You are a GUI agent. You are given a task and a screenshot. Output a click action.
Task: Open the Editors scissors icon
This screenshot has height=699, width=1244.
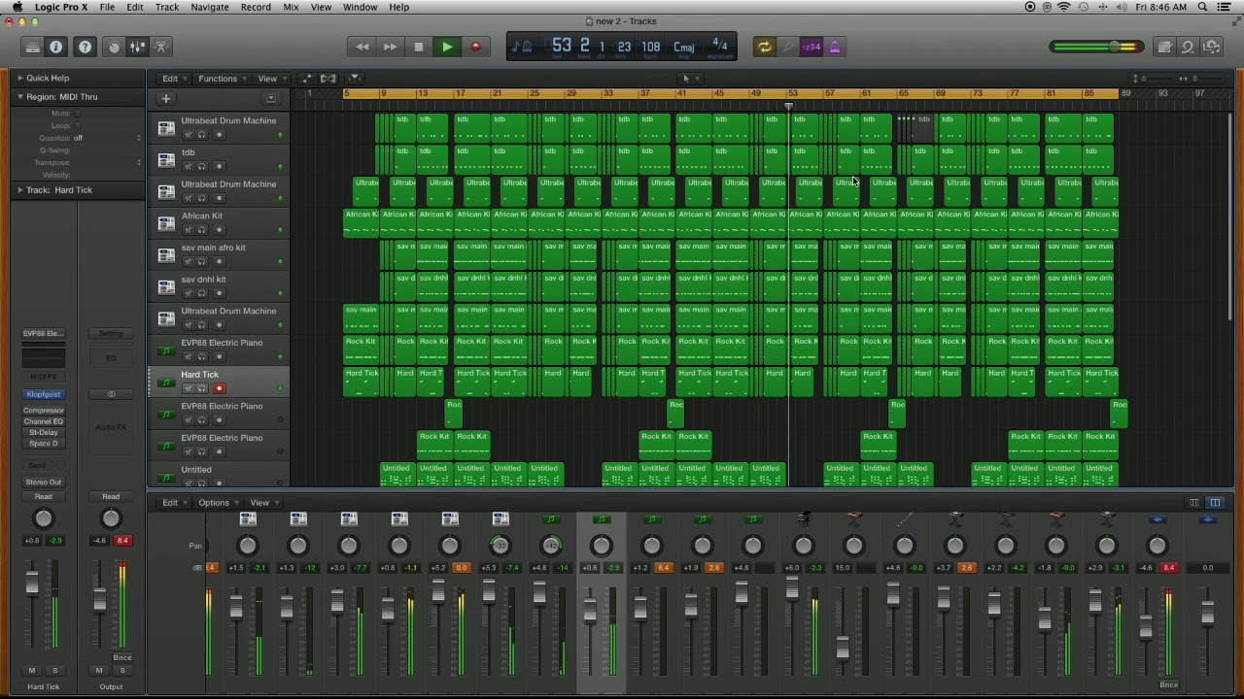[x=161, y=47]
